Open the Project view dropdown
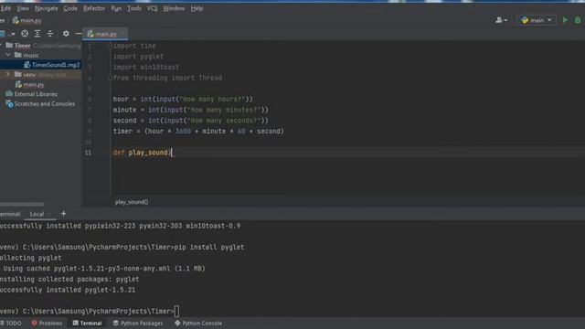585x329 pixels. [x=7, y=34]
